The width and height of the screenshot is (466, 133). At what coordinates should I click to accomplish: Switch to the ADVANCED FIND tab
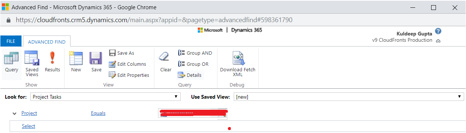coord(47,42)
